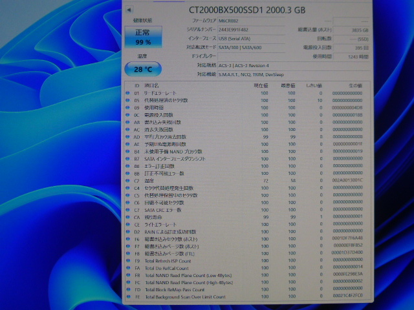Image resolution: width=414 pixels, height=310 pixels.
Task: Click status icon for ID B7 SATA row
Action: 128,159
